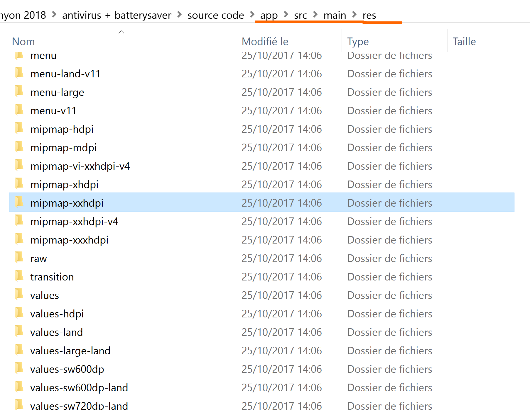
Task: Click the Taille column header
Action: (x=464, y=42)
